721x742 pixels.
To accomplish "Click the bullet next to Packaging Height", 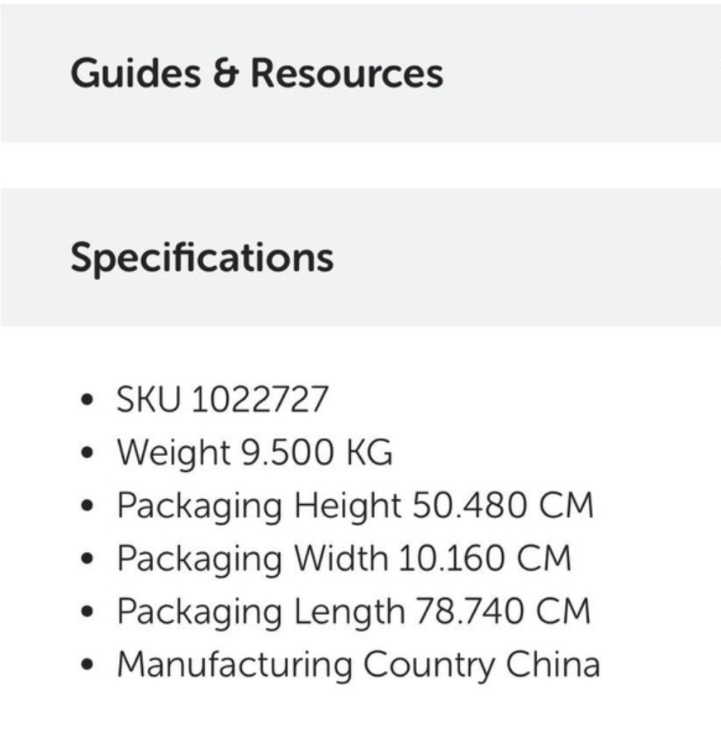I will pos(87,507).
